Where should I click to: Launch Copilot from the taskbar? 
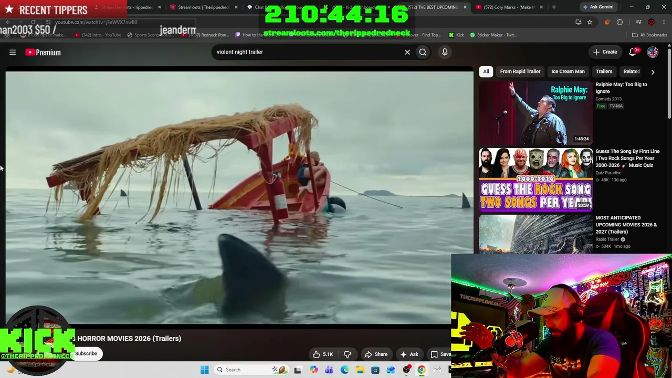click(x=314, y=370)
